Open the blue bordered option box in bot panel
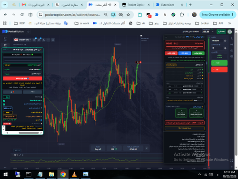 (8, 108)
